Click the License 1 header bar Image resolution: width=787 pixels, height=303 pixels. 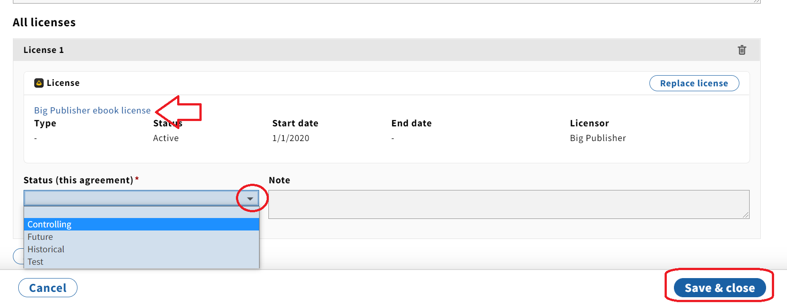(386, 50)
